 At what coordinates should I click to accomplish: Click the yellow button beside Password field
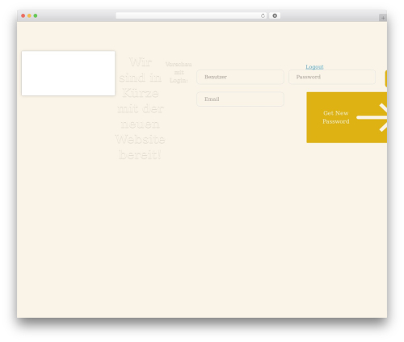(386, 78)
